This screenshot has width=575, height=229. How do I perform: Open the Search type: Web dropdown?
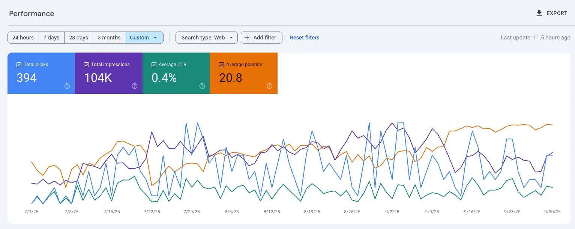coord(206,38)
